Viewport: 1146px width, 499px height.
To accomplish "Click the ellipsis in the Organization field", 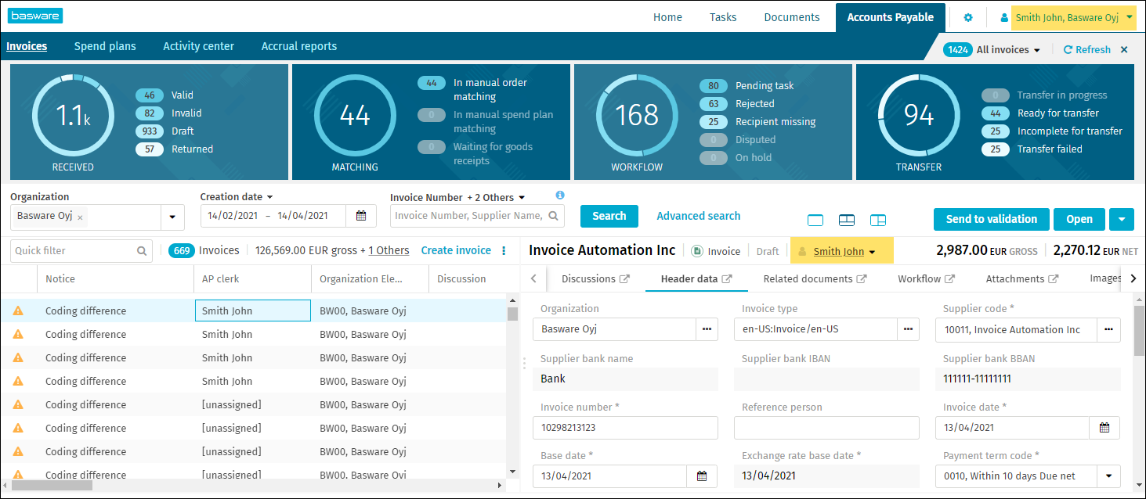I will click(x=707, y=329).
